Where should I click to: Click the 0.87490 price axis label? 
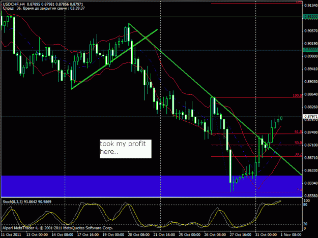tap(311, 132)
